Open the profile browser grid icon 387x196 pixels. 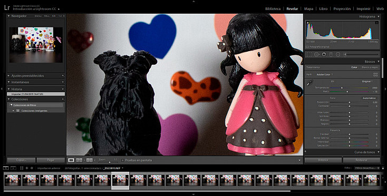tap(375, 74)
